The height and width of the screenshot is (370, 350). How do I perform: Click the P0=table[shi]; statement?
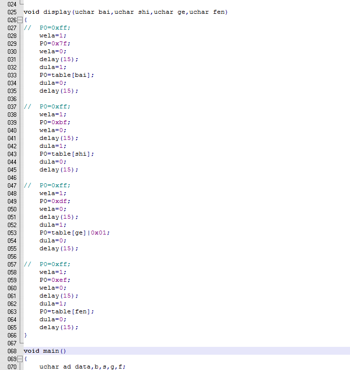67,154
